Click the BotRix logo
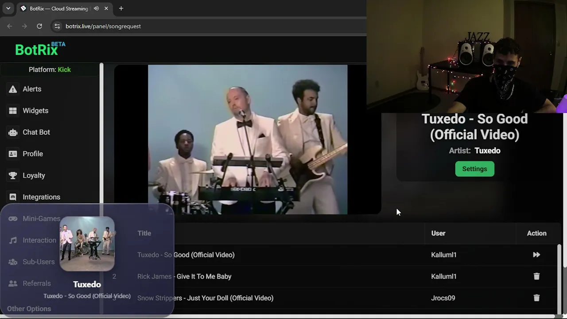Screen dimensions: 567x319 [x=40, y=49]
